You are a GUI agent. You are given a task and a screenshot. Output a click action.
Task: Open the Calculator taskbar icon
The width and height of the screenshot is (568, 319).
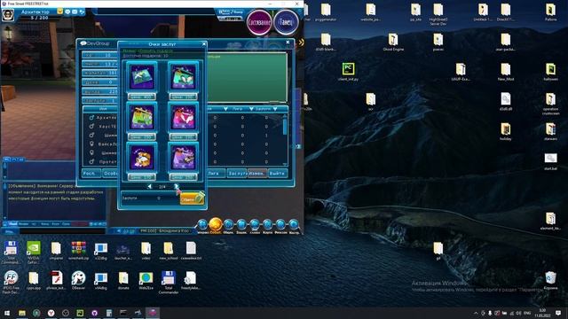pos(109,313)
